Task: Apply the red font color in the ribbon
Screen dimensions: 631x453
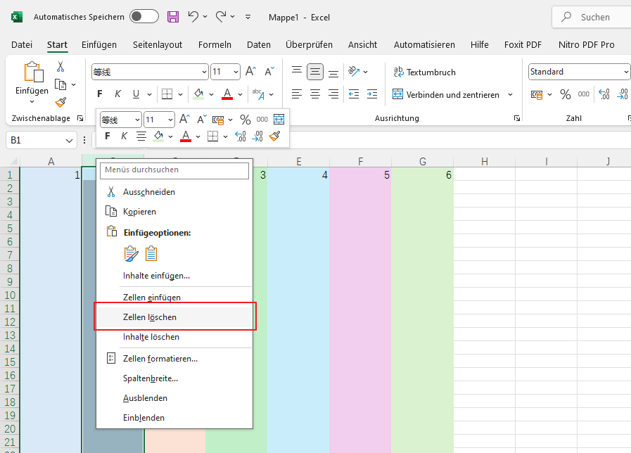Action: click(227, 94)
